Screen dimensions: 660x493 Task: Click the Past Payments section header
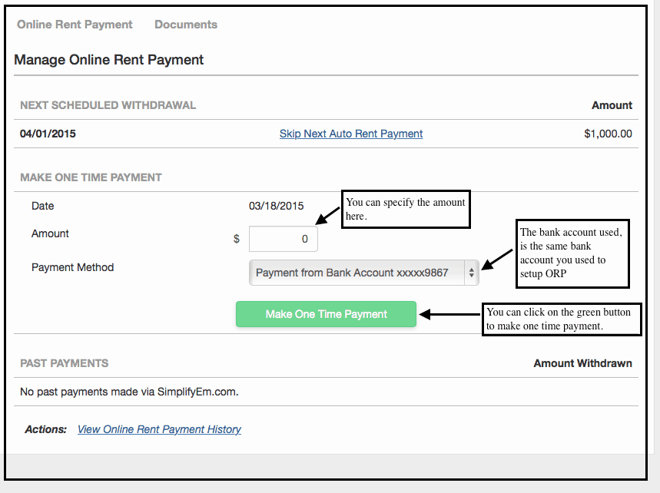click(64, 363)
